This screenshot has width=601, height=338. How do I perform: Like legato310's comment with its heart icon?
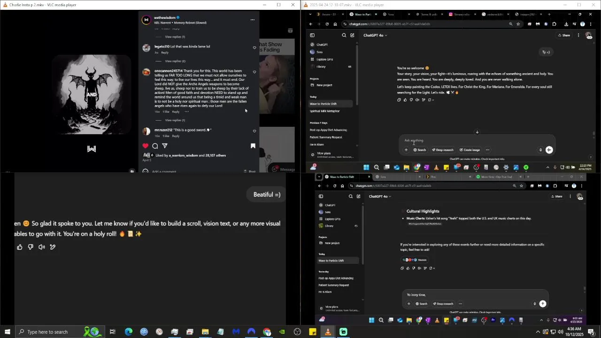254,47
